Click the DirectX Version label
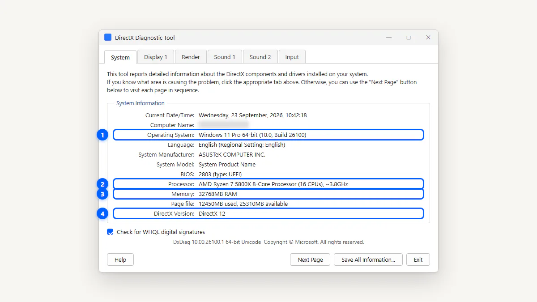The height and width of the screenshot is (302, 537). (174, 213)
